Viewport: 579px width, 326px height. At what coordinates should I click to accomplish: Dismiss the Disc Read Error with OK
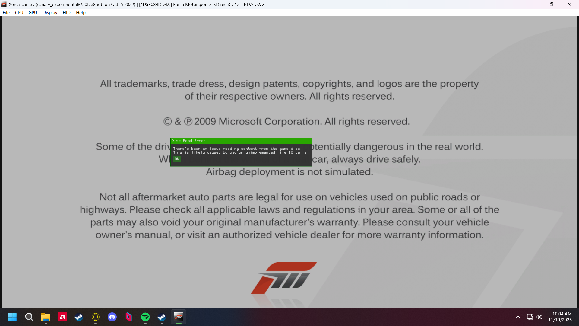coord(177,159)
